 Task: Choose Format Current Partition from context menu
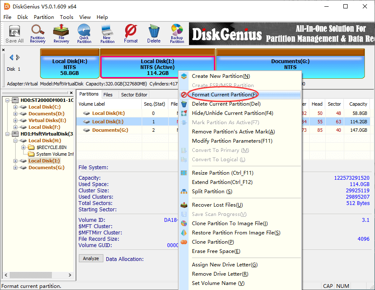pyautogui.click(x=224, y=95)
